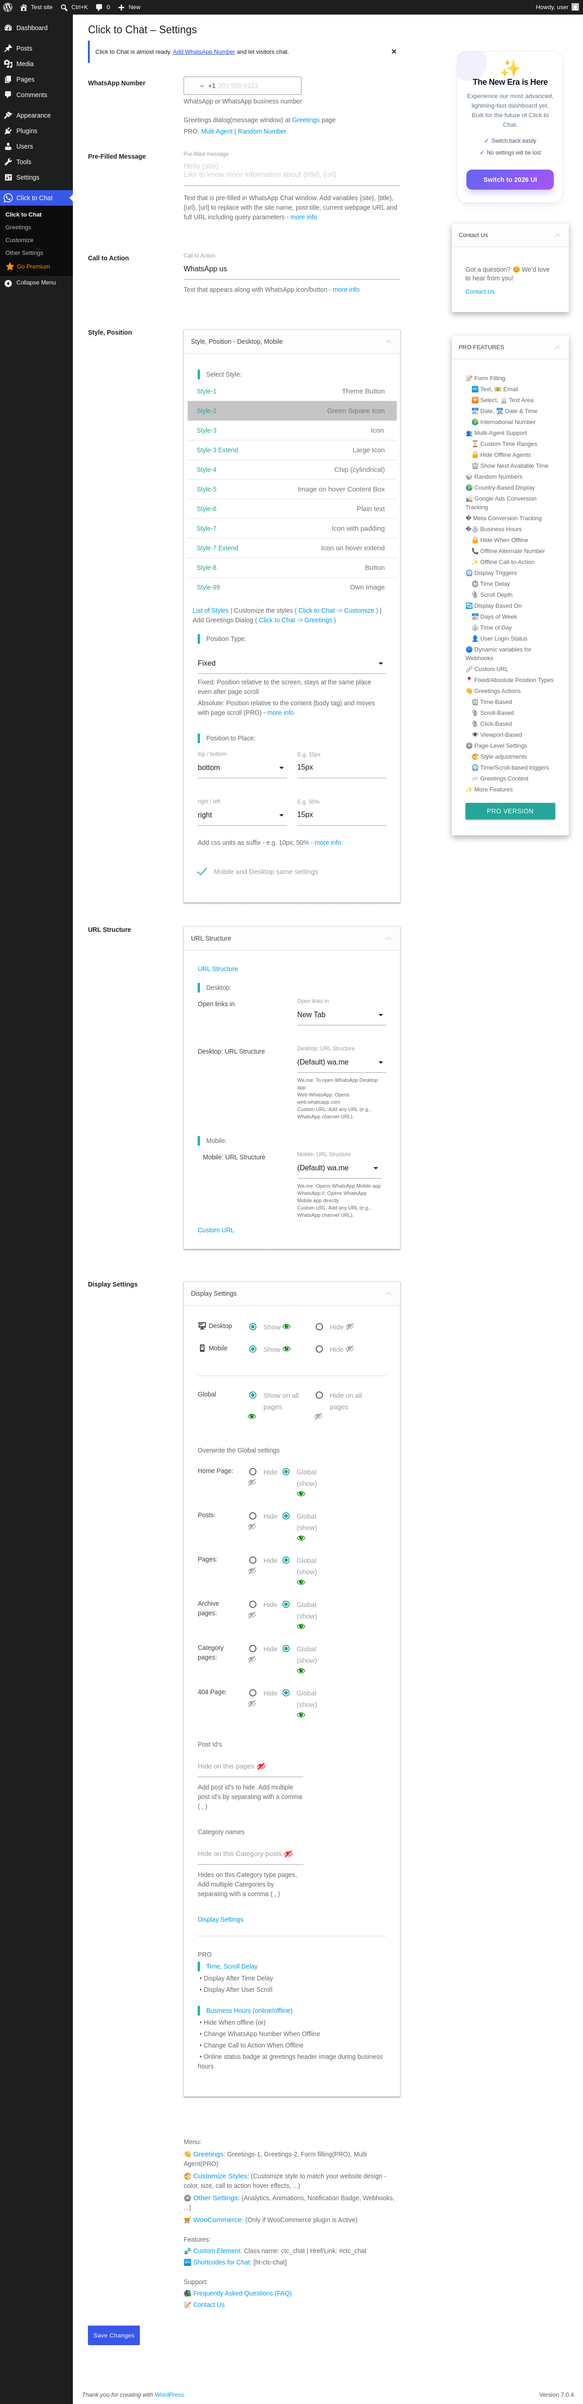Open the user avatar in top bar
This screenshot has height=2404, width=583.
575,6
